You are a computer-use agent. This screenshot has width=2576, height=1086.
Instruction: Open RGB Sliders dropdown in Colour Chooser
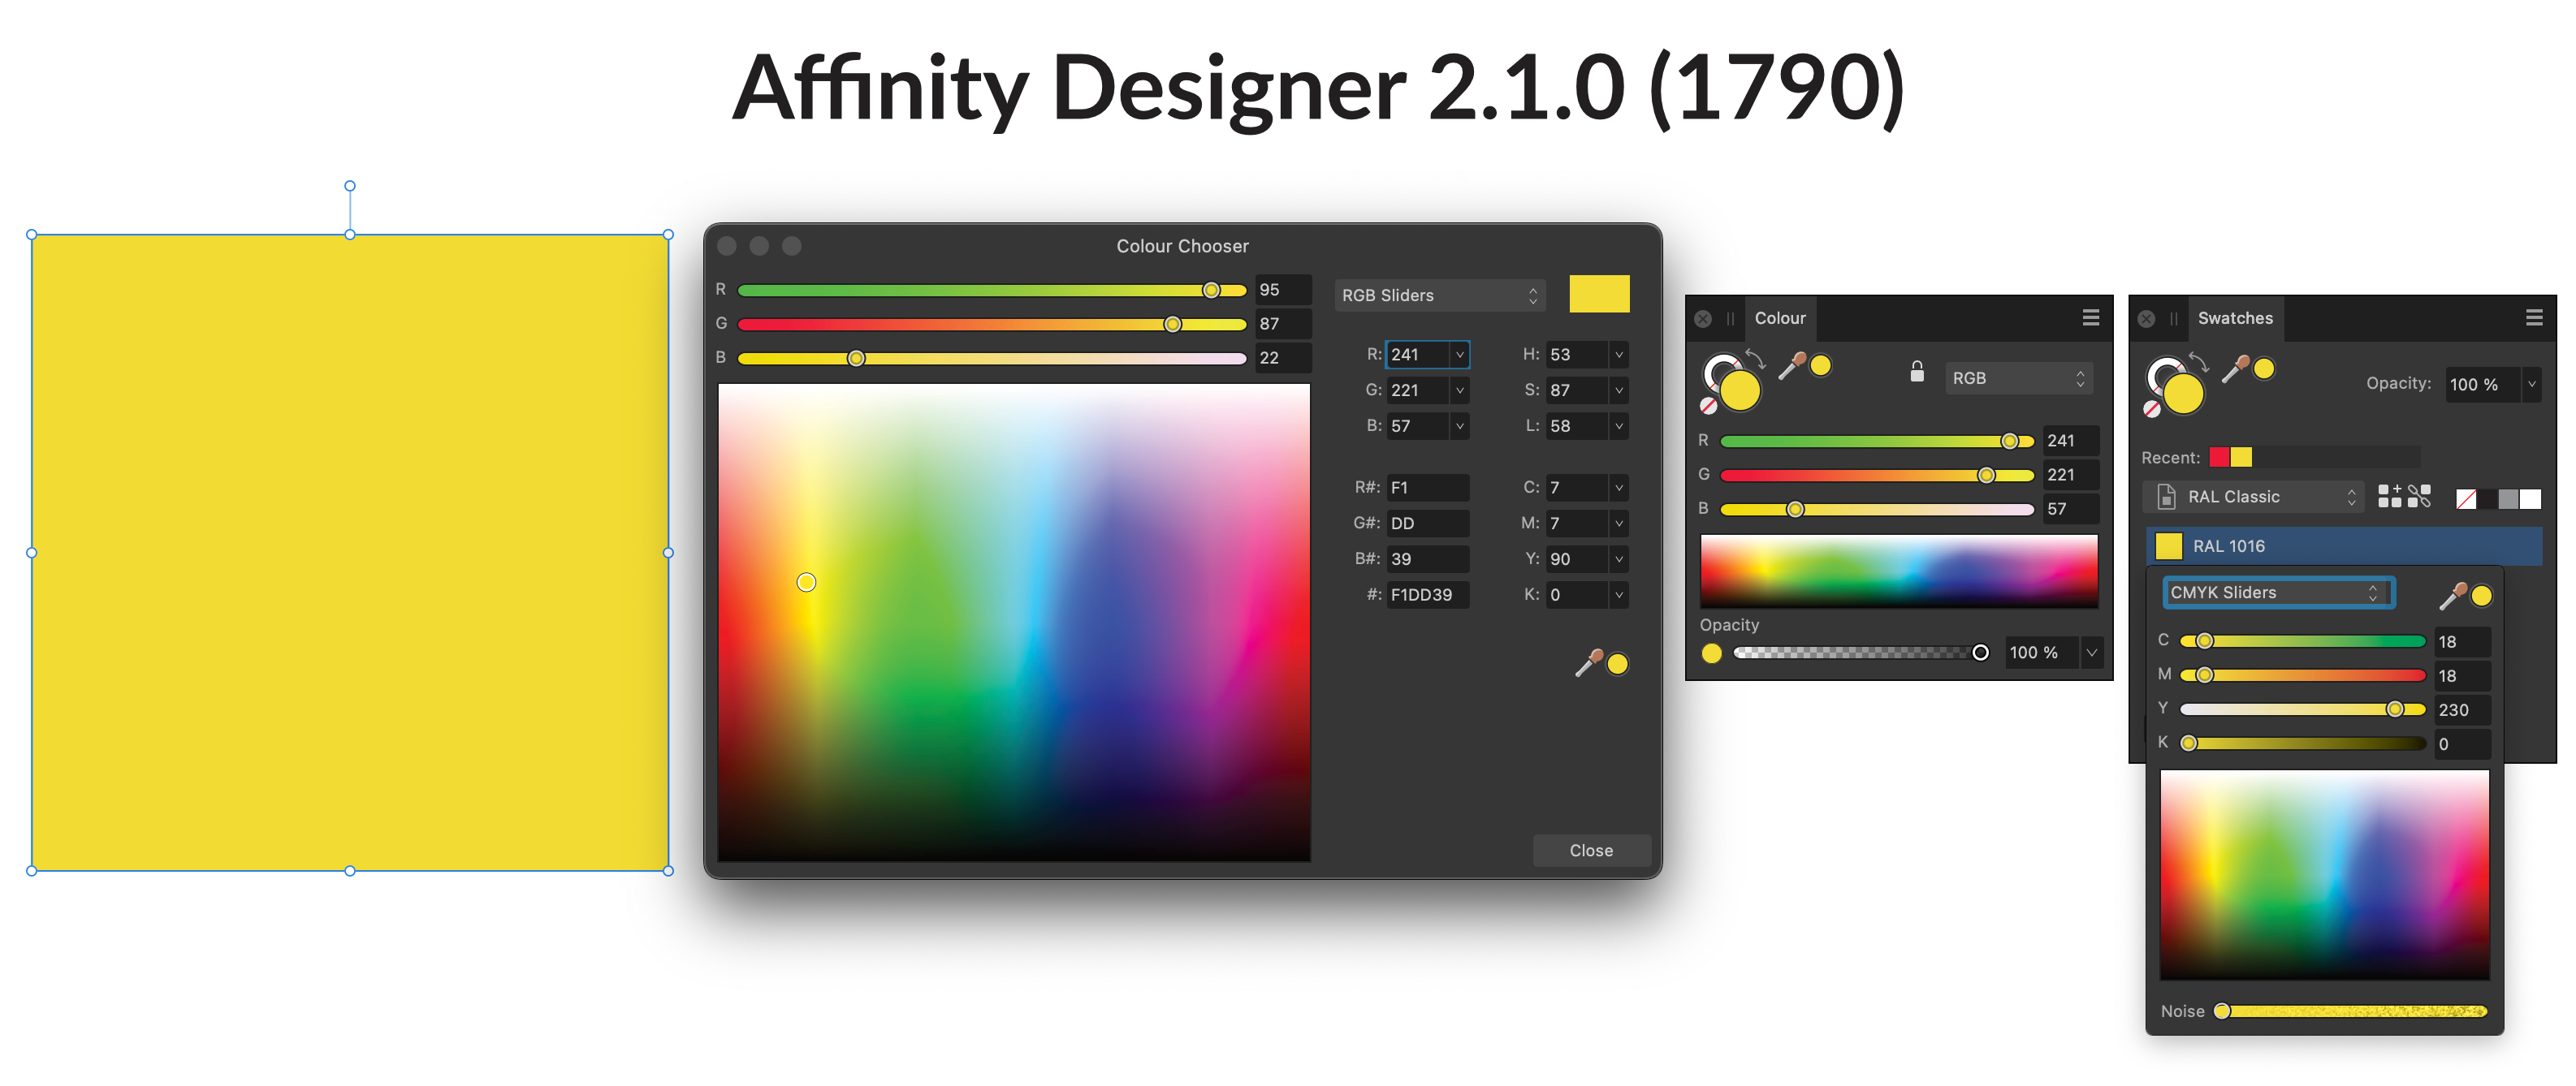pos(1439,295)
